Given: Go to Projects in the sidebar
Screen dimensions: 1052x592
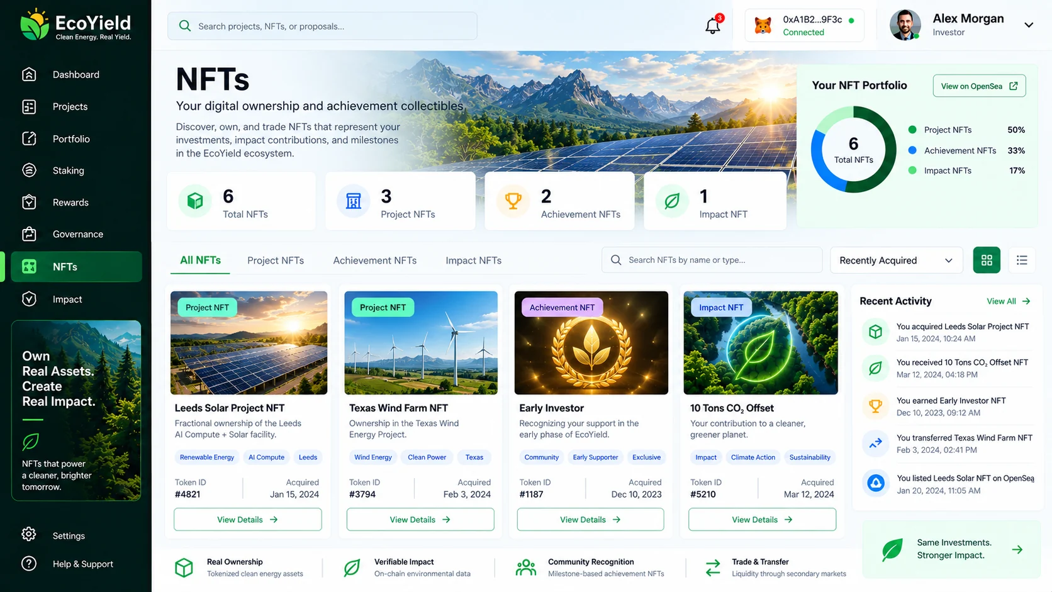Looking at the screenshot, I should (76, 106).
